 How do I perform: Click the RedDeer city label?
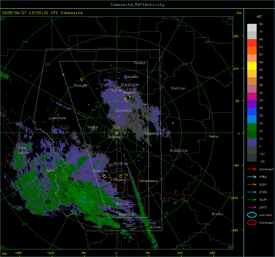(x=130, y=93)
